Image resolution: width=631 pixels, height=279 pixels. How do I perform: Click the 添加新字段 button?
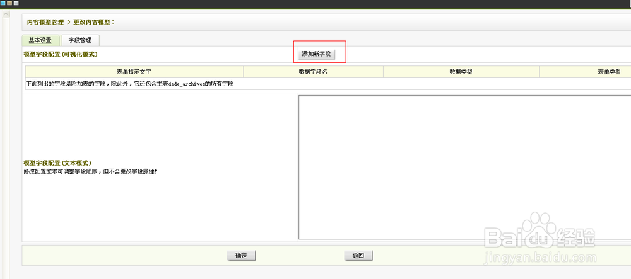pyautogui.click(x=316, y=54)
